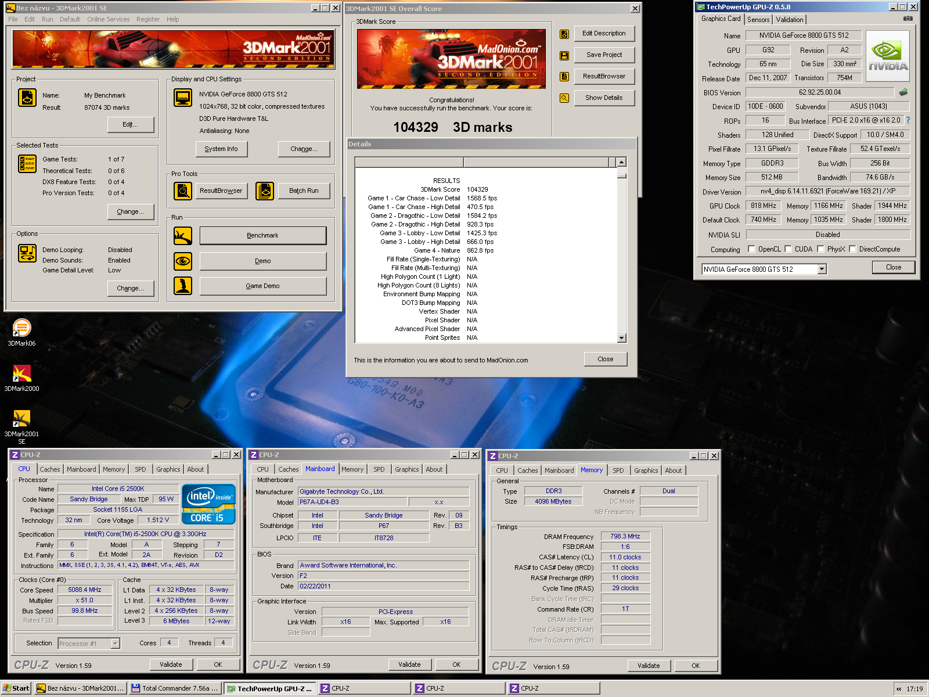
Task: Click the taskbar clock showing 17:19
Action: point(914,689)
